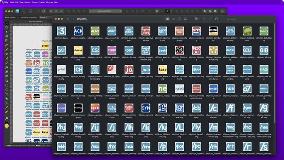Select the Rectangle shape tool

[x=7, y=85]
